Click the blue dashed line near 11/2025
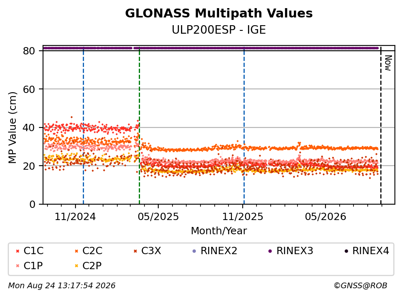This screenshot has width=403, height=298. tap(244, 125)
